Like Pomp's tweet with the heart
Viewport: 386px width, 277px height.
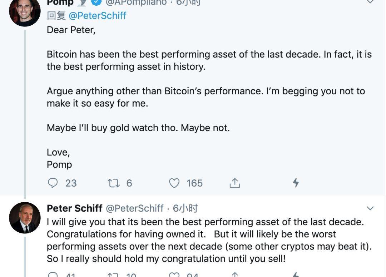point(174,183)
